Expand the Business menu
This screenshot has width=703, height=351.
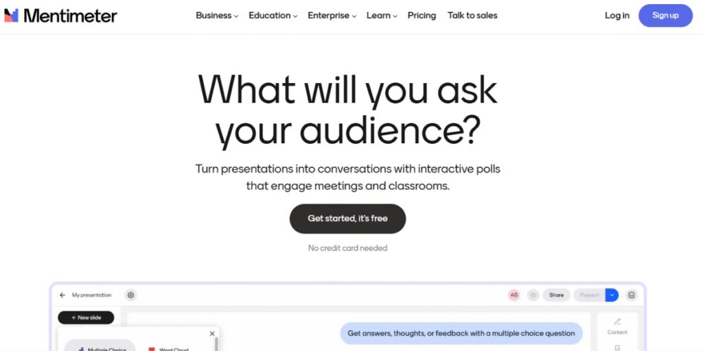[217, 16]
